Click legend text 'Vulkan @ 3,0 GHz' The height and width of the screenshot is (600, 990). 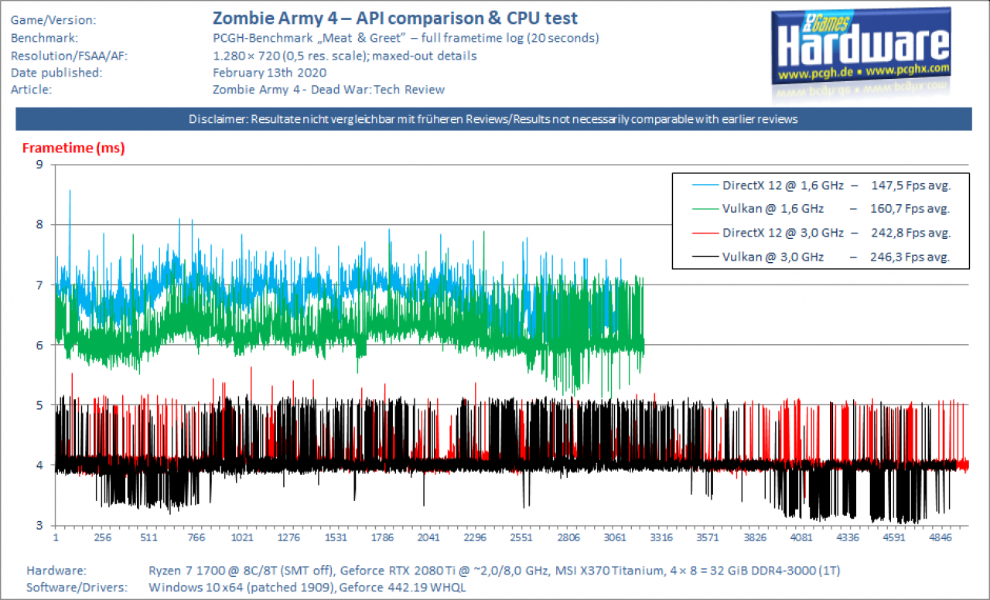pos(773,255)
